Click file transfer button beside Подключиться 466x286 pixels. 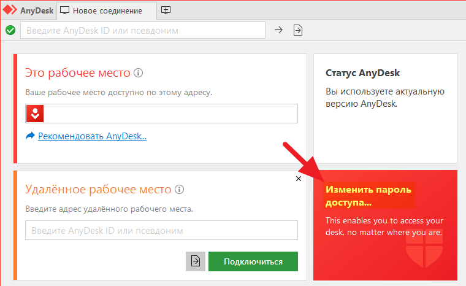click(x=196, y=261)
